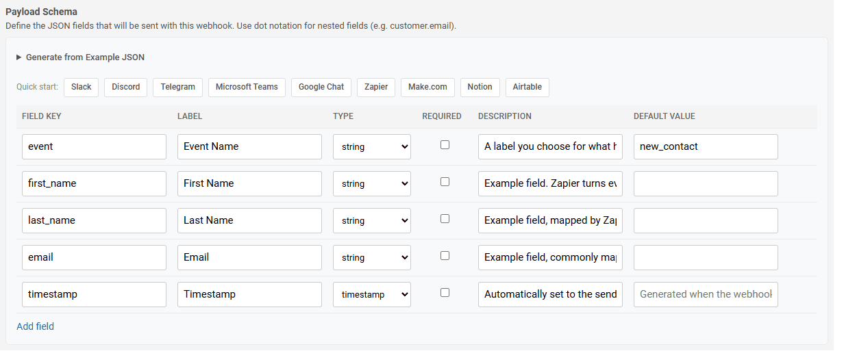Click the TYPE column header
Screen dimensions: 844x351
pyautogui.click(x=343, y=116)
